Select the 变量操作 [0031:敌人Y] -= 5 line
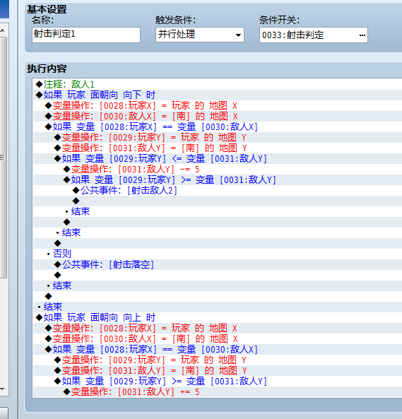 [217, 169]
